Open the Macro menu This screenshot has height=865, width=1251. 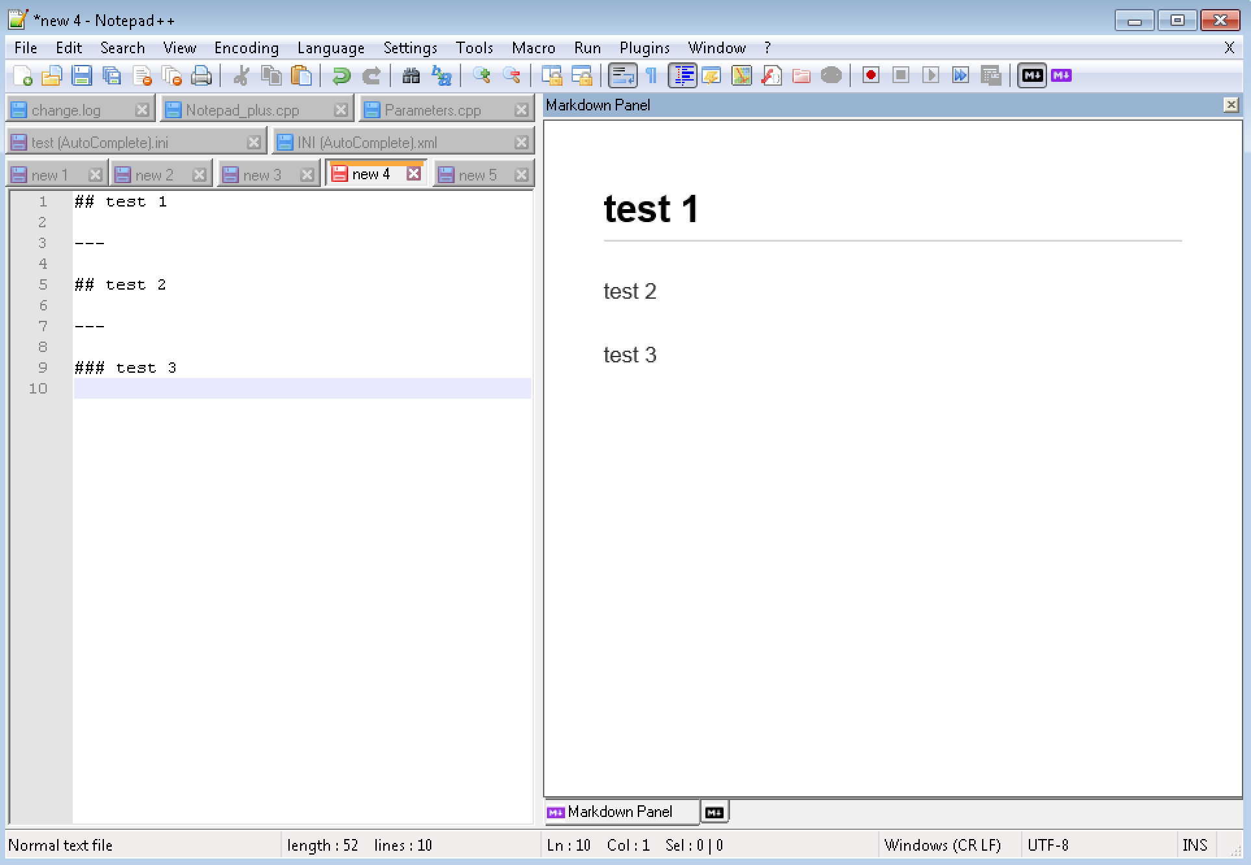click(x=534, y=48)
